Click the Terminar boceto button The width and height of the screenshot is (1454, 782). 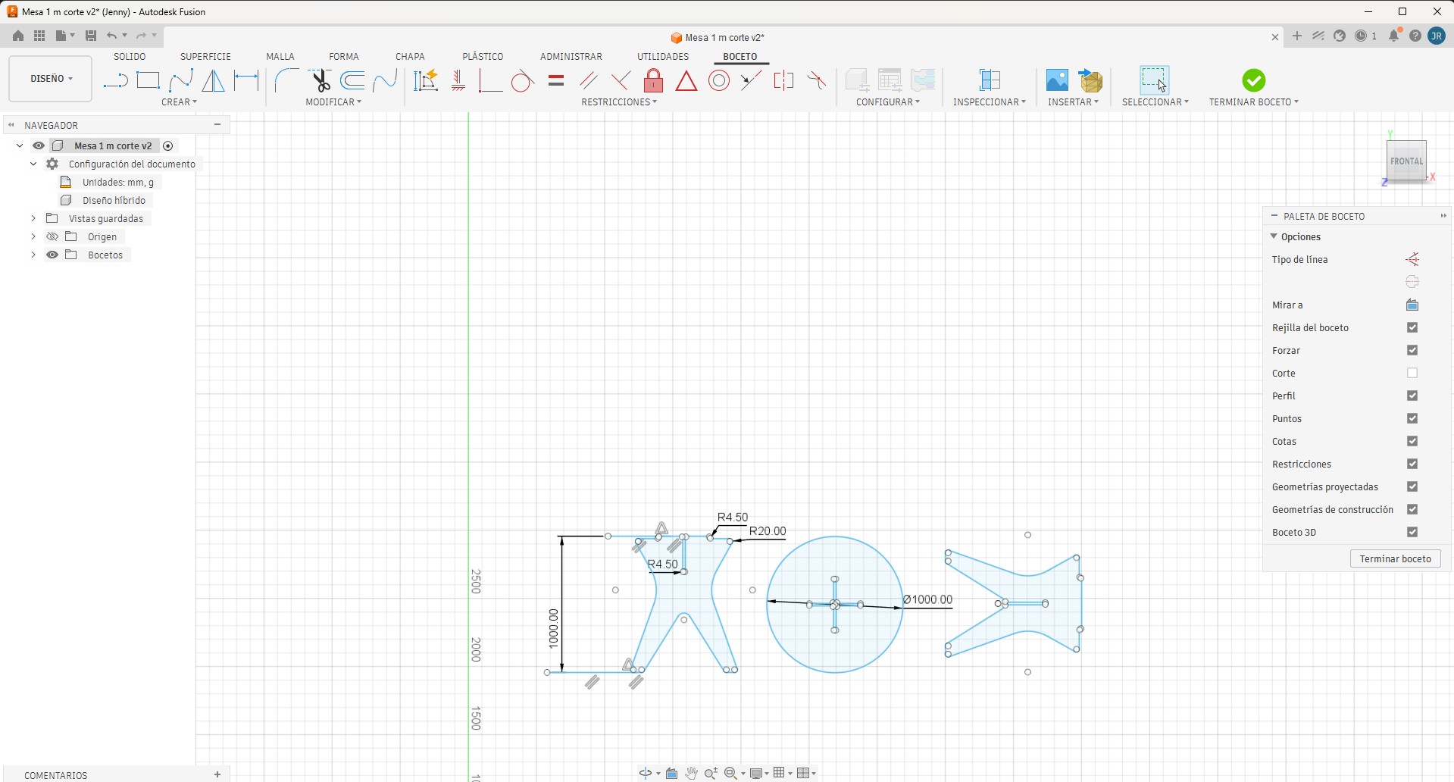click(1395, 558)
